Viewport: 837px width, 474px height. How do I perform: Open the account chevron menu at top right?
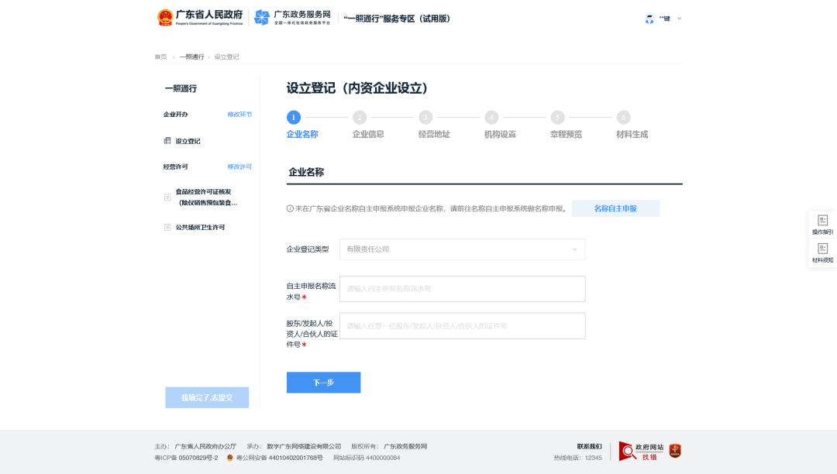tap(679, 18)
